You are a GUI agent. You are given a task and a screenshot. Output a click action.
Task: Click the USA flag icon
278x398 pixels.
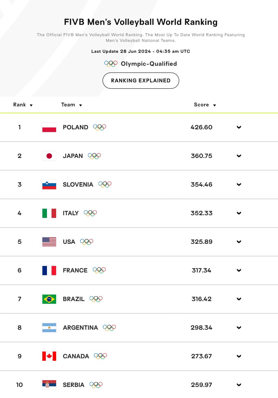[x=49, y=242]
